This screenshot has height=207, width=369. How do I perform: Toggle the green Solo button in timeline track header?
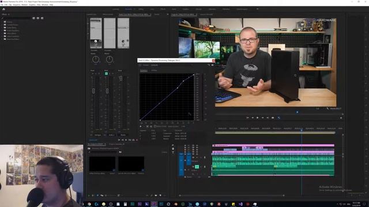[x=197, y=167]
